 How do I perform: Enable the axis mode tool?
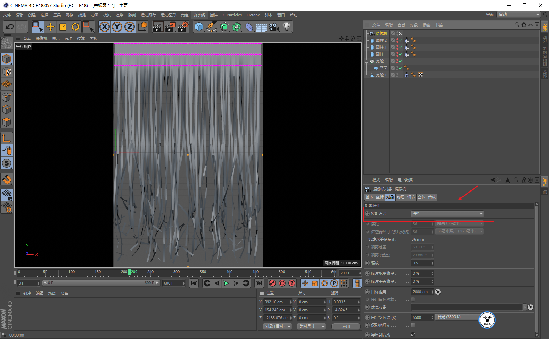point(7,138)
